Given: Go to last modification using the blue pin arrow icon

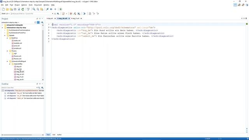Looking at the screenshot, I should pos(47,9).
